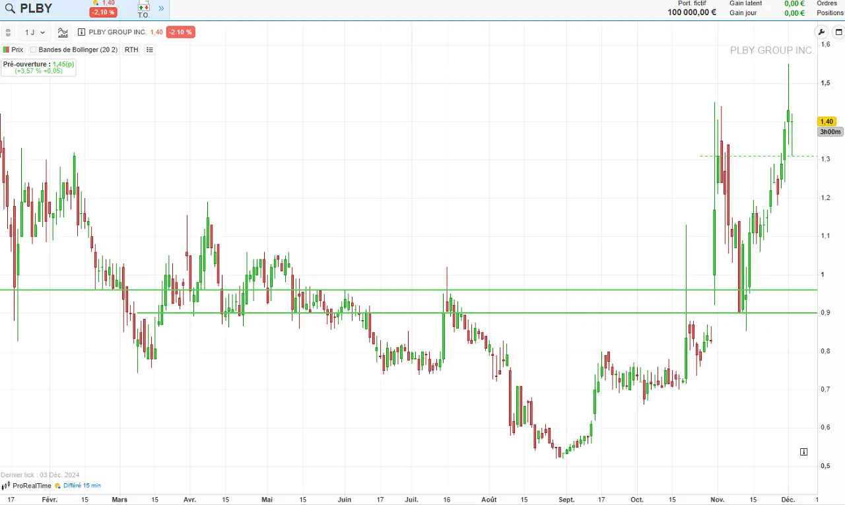The width and height of the screenshot is (845, 505).
Task: Click the 0,5 price axis label
Action: [825, 466]
